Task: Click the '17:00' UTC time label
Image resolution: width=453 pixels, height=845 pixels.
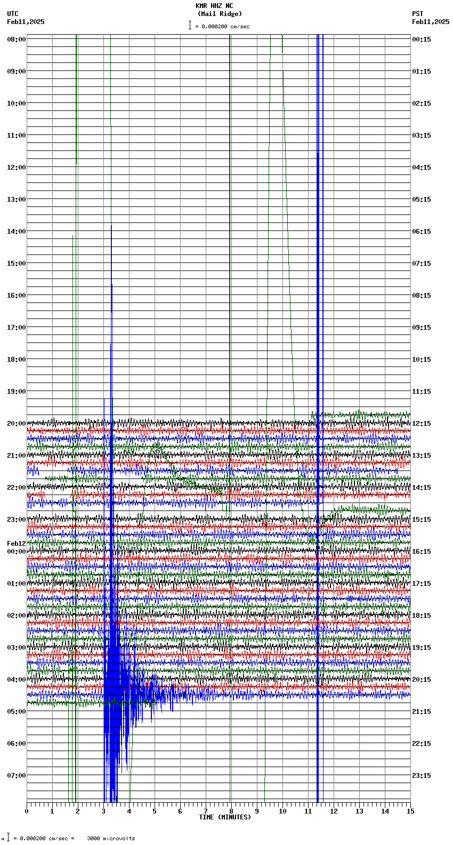Action: tap(17, 328)
